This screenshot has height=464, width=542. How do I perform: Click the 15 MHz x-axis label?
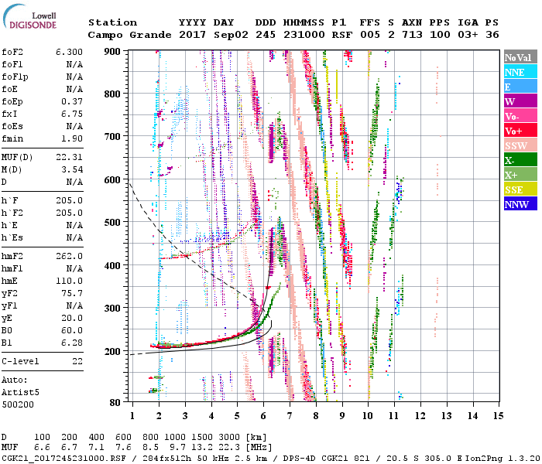tap(498, 416)
